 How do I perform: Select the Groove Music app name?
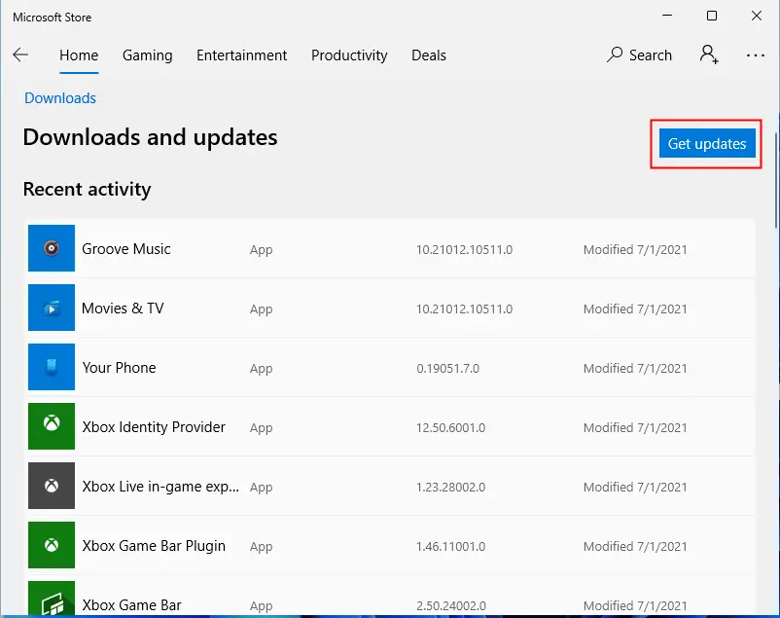tap(126, 248)
